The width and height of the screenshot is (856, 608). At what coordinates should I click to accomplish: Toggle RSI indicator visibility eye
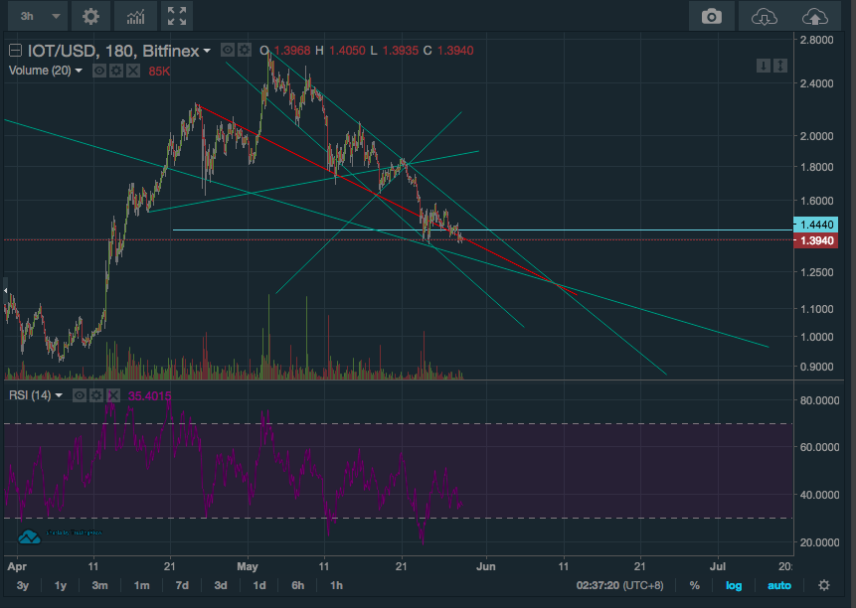[80, 395]
